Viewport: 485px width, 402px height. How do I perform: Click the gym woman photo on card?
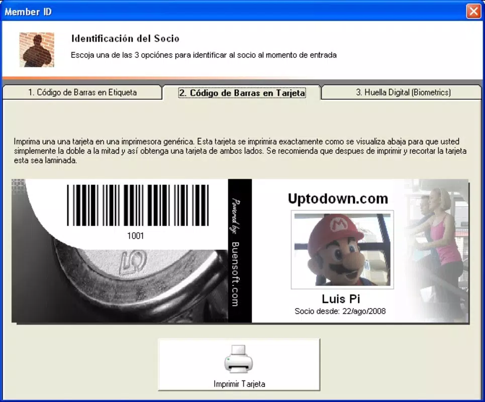point(436,250)
